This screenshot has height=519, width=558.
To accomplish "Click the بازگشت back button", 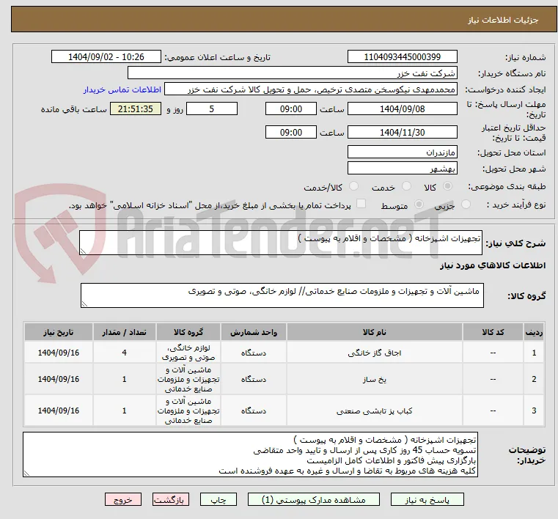I will [170, 499].
